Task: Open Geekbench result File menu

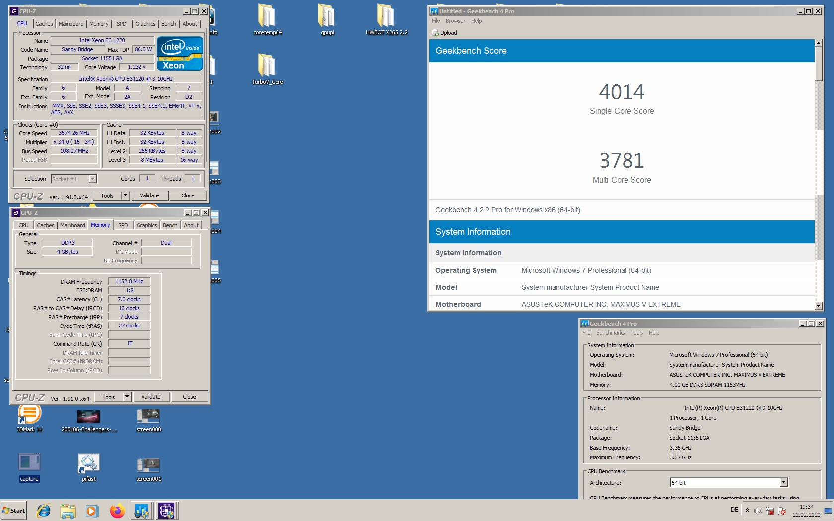Action: (x=436, y=21)
